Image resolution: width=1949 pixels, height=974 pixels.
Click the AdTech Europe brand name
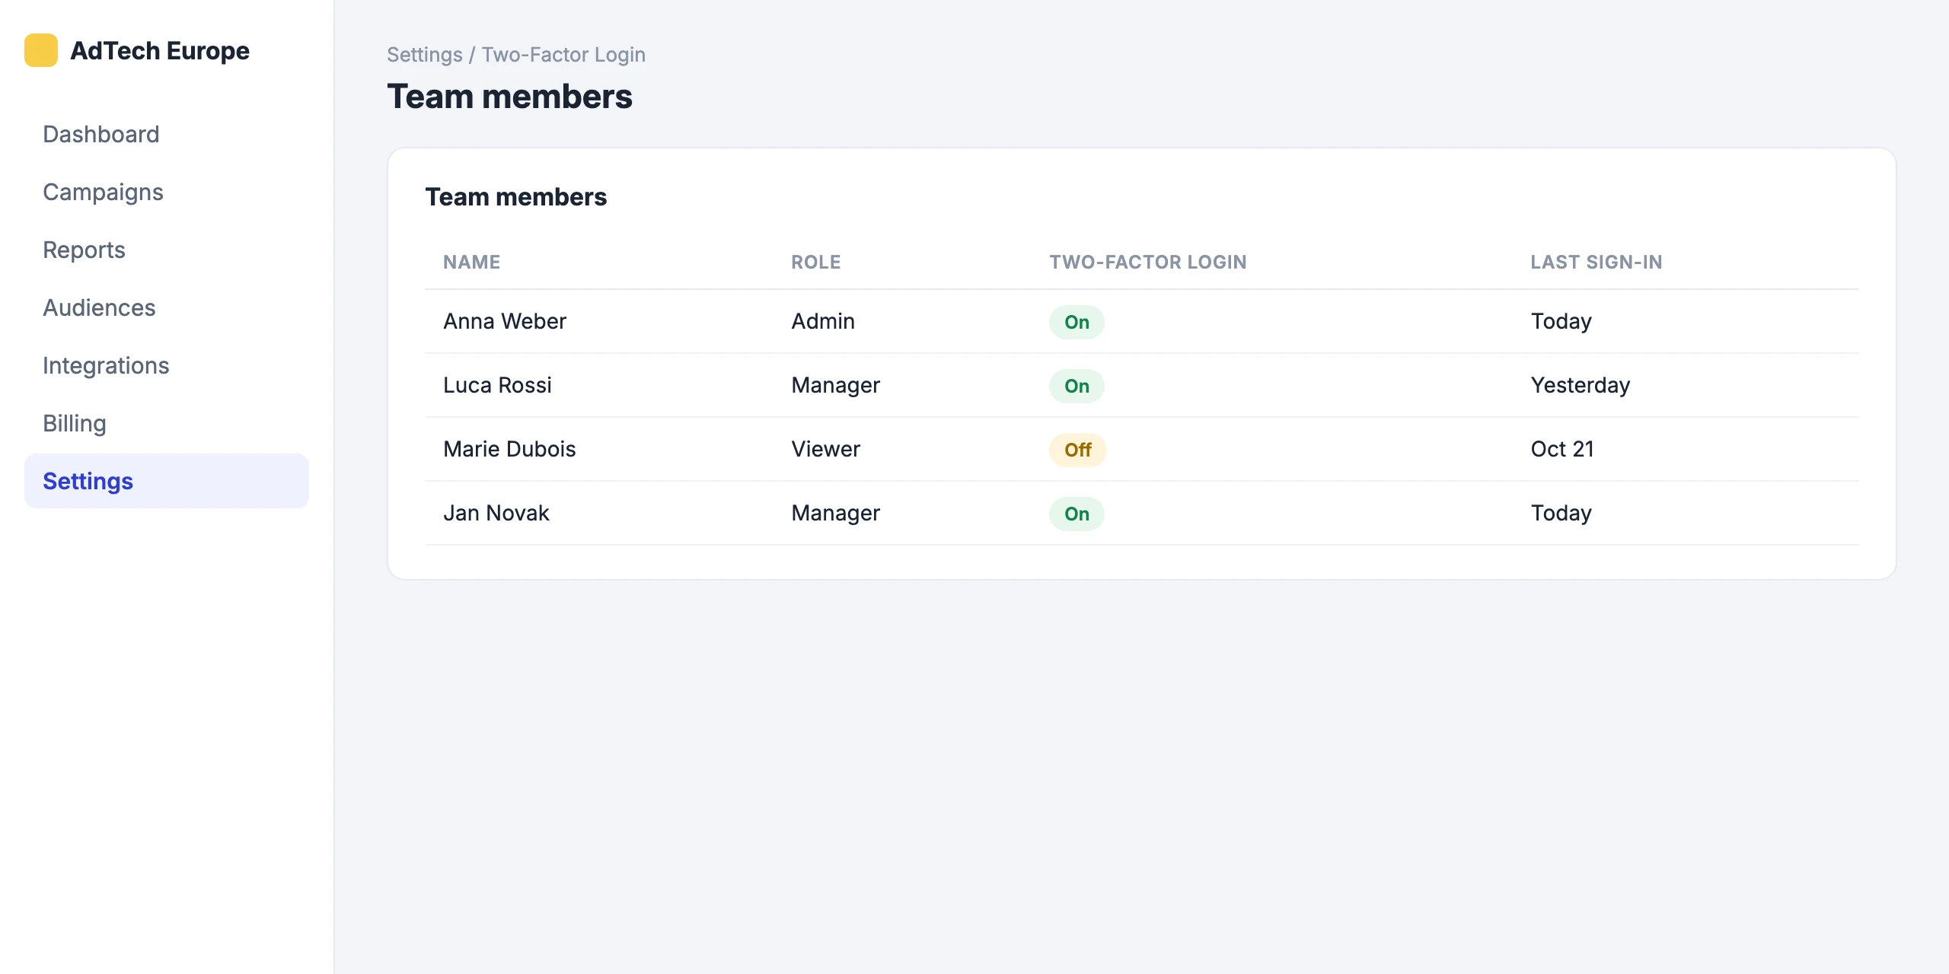(160, 50)
